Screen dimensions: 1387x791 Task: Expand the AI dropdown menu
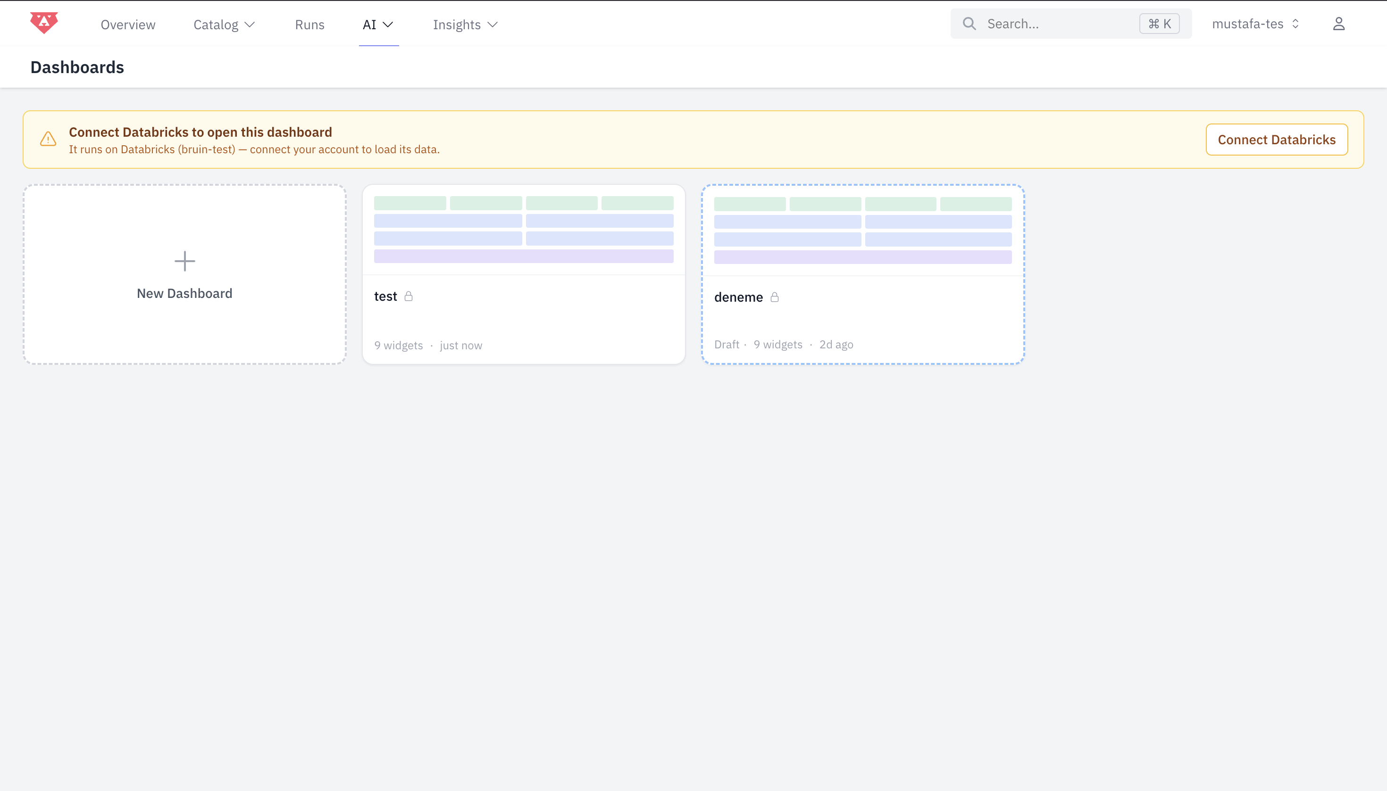(378, 25)
